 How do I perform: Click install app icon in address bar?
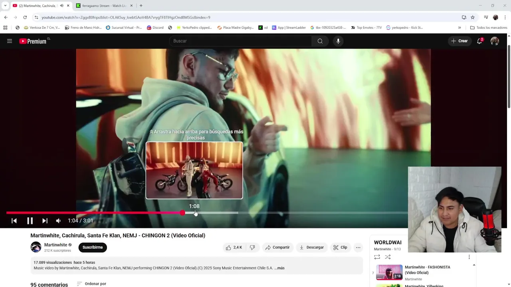tap(464, 17)
